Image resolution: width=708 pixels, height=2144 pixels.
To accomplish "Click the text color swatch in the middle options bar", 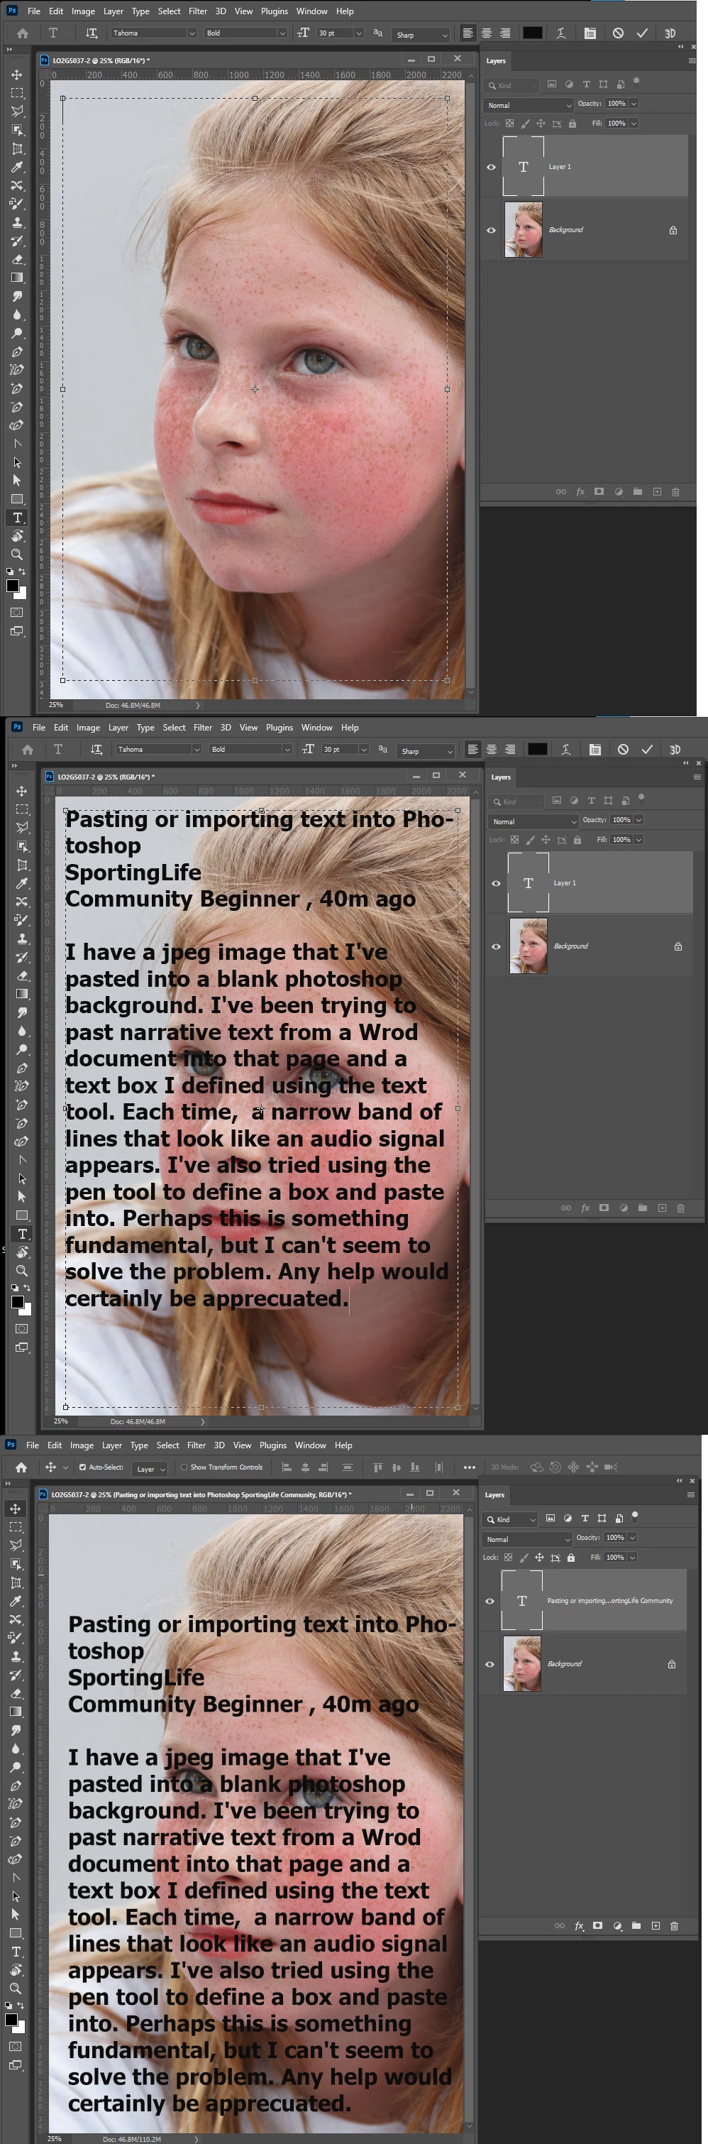I will 538,749.
